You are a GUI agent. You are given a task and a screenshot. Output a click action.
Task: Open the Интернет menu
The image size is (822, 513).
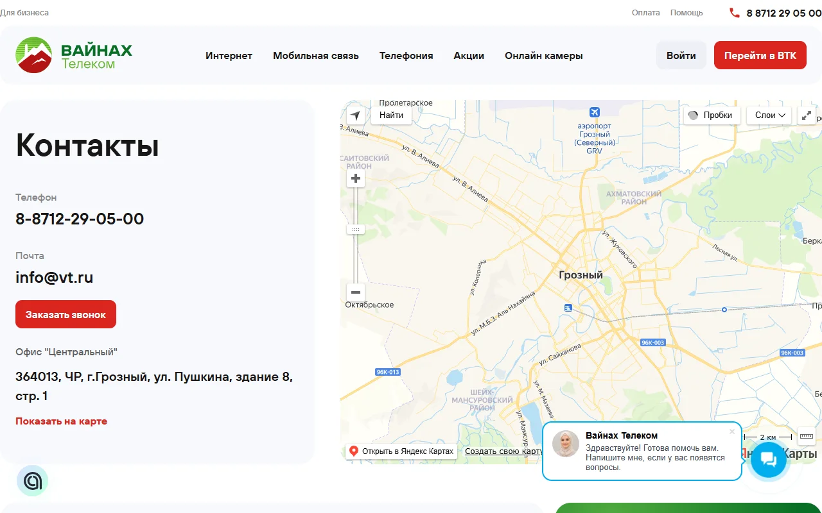coord(229,56)
